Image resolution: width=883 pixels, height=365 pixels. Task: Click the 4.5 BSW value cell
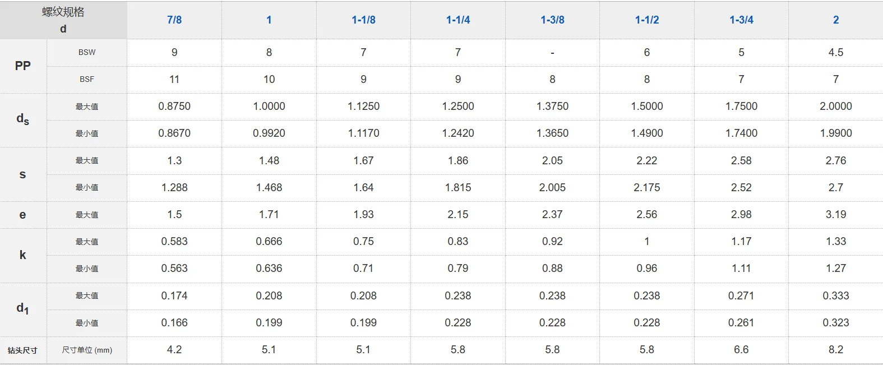click(x=836, y=52)
